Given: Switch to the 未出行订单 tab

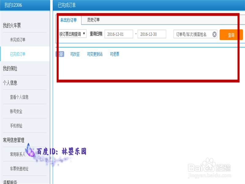Looking at the screenshot, I should coord(68,20).
